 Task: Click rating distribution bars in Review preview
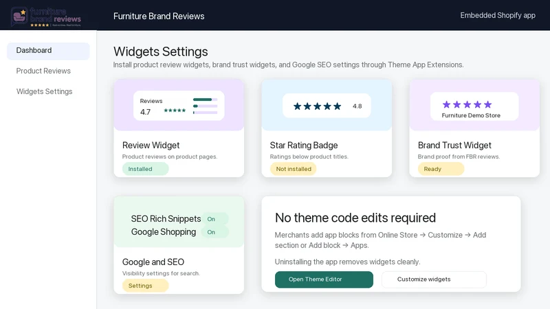click(205, 106)
